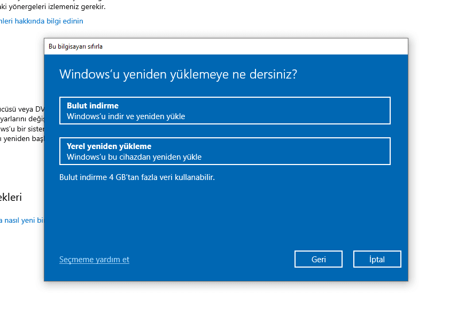The width and height of the screenshot is (465, 313).
Task: Cancel the reset with İptal
Action: click(377, 260)
